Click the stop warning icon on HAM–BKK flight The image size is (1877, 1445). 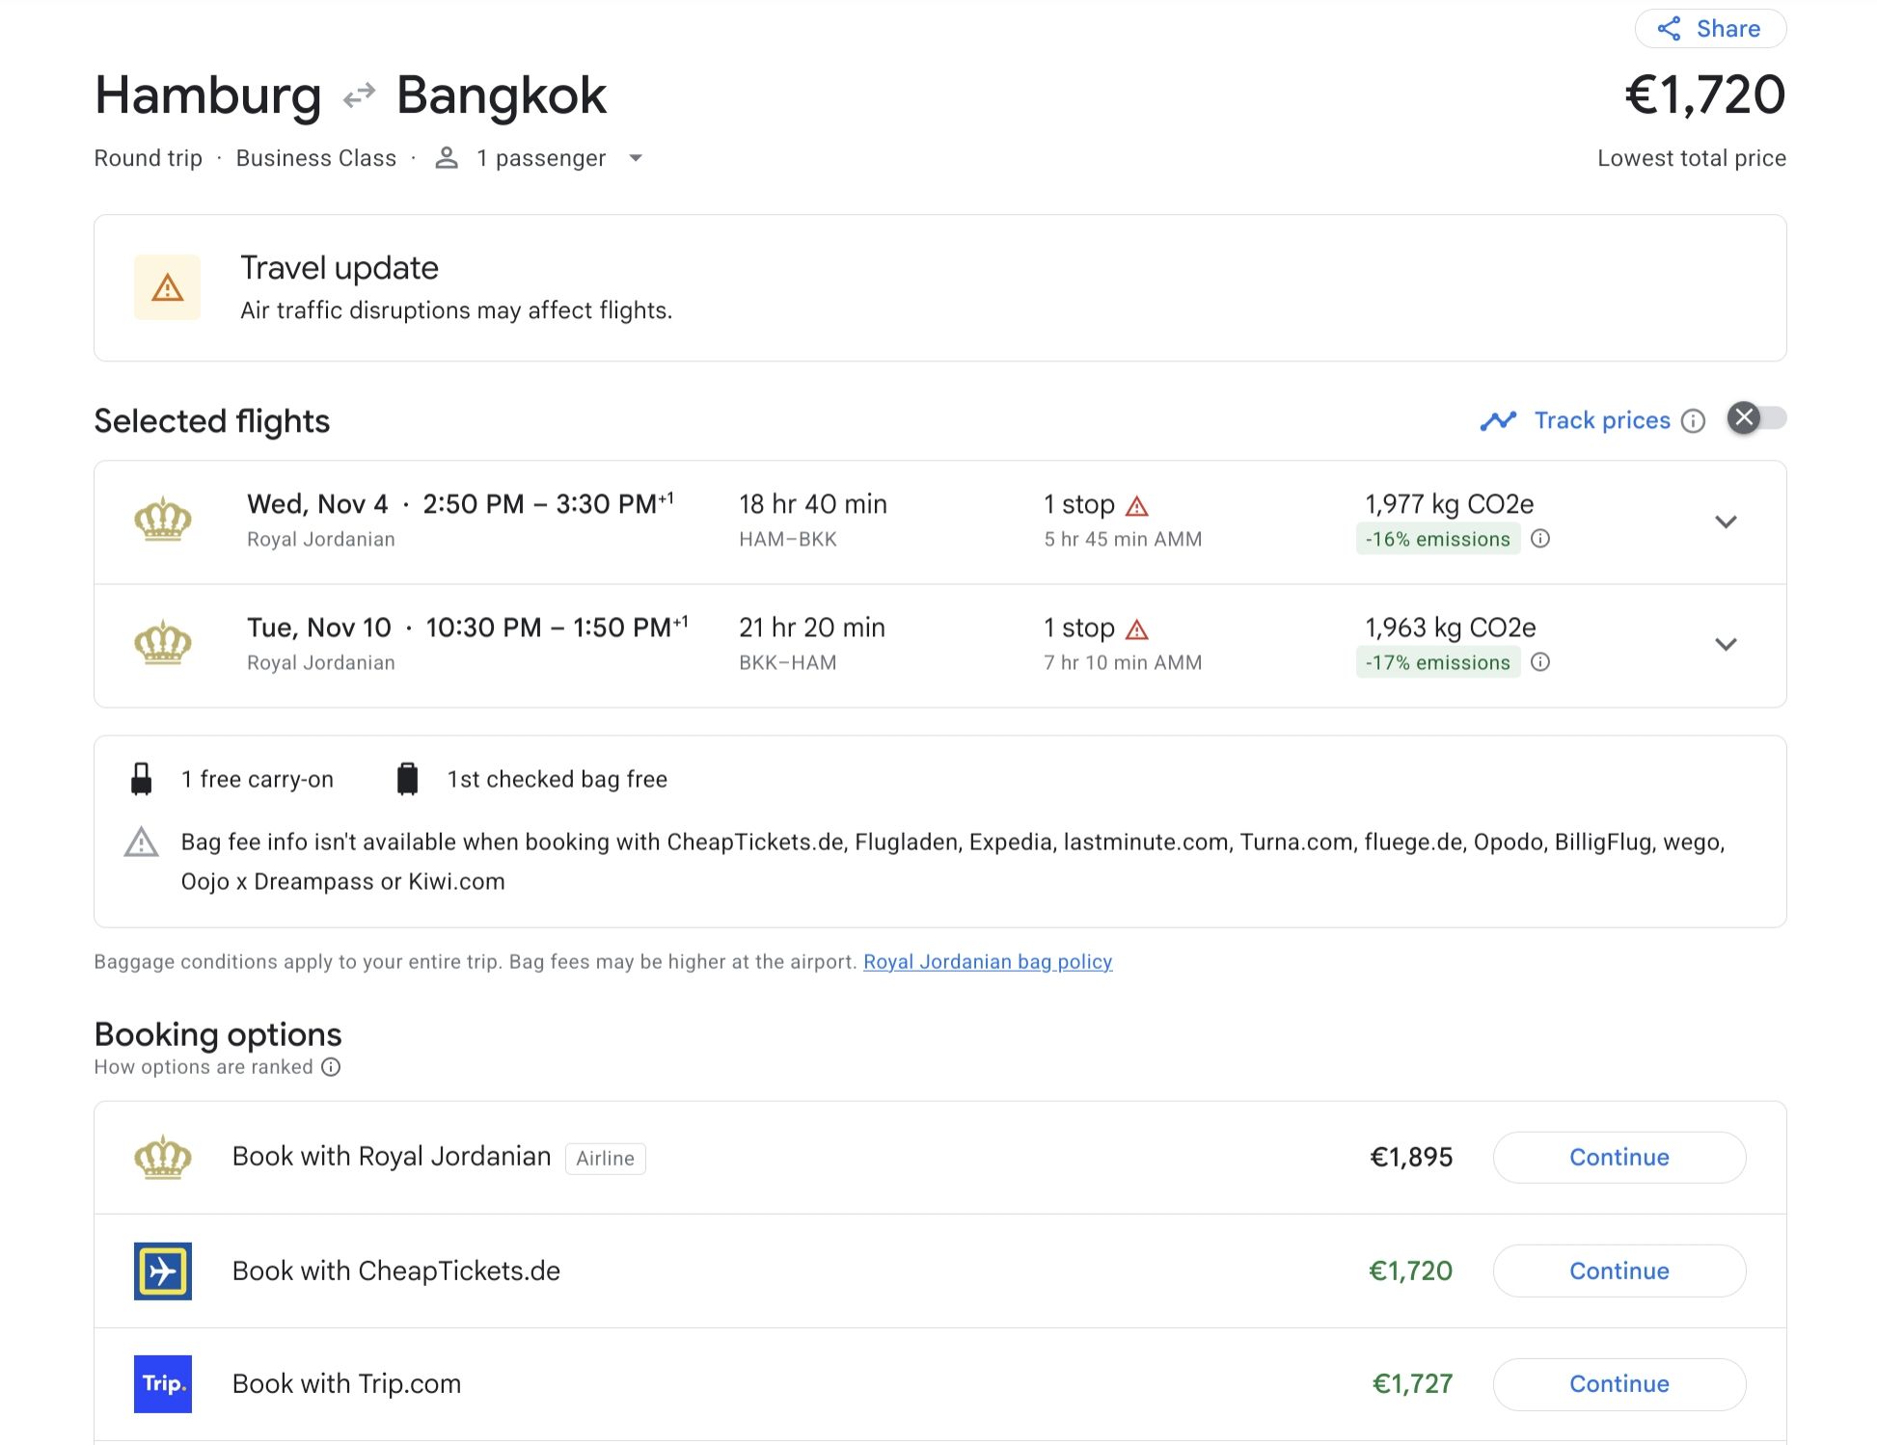(1137, 506)
